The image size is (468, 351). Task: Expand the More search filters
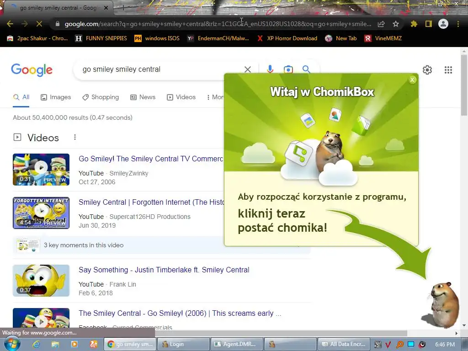tap(215, 97)
